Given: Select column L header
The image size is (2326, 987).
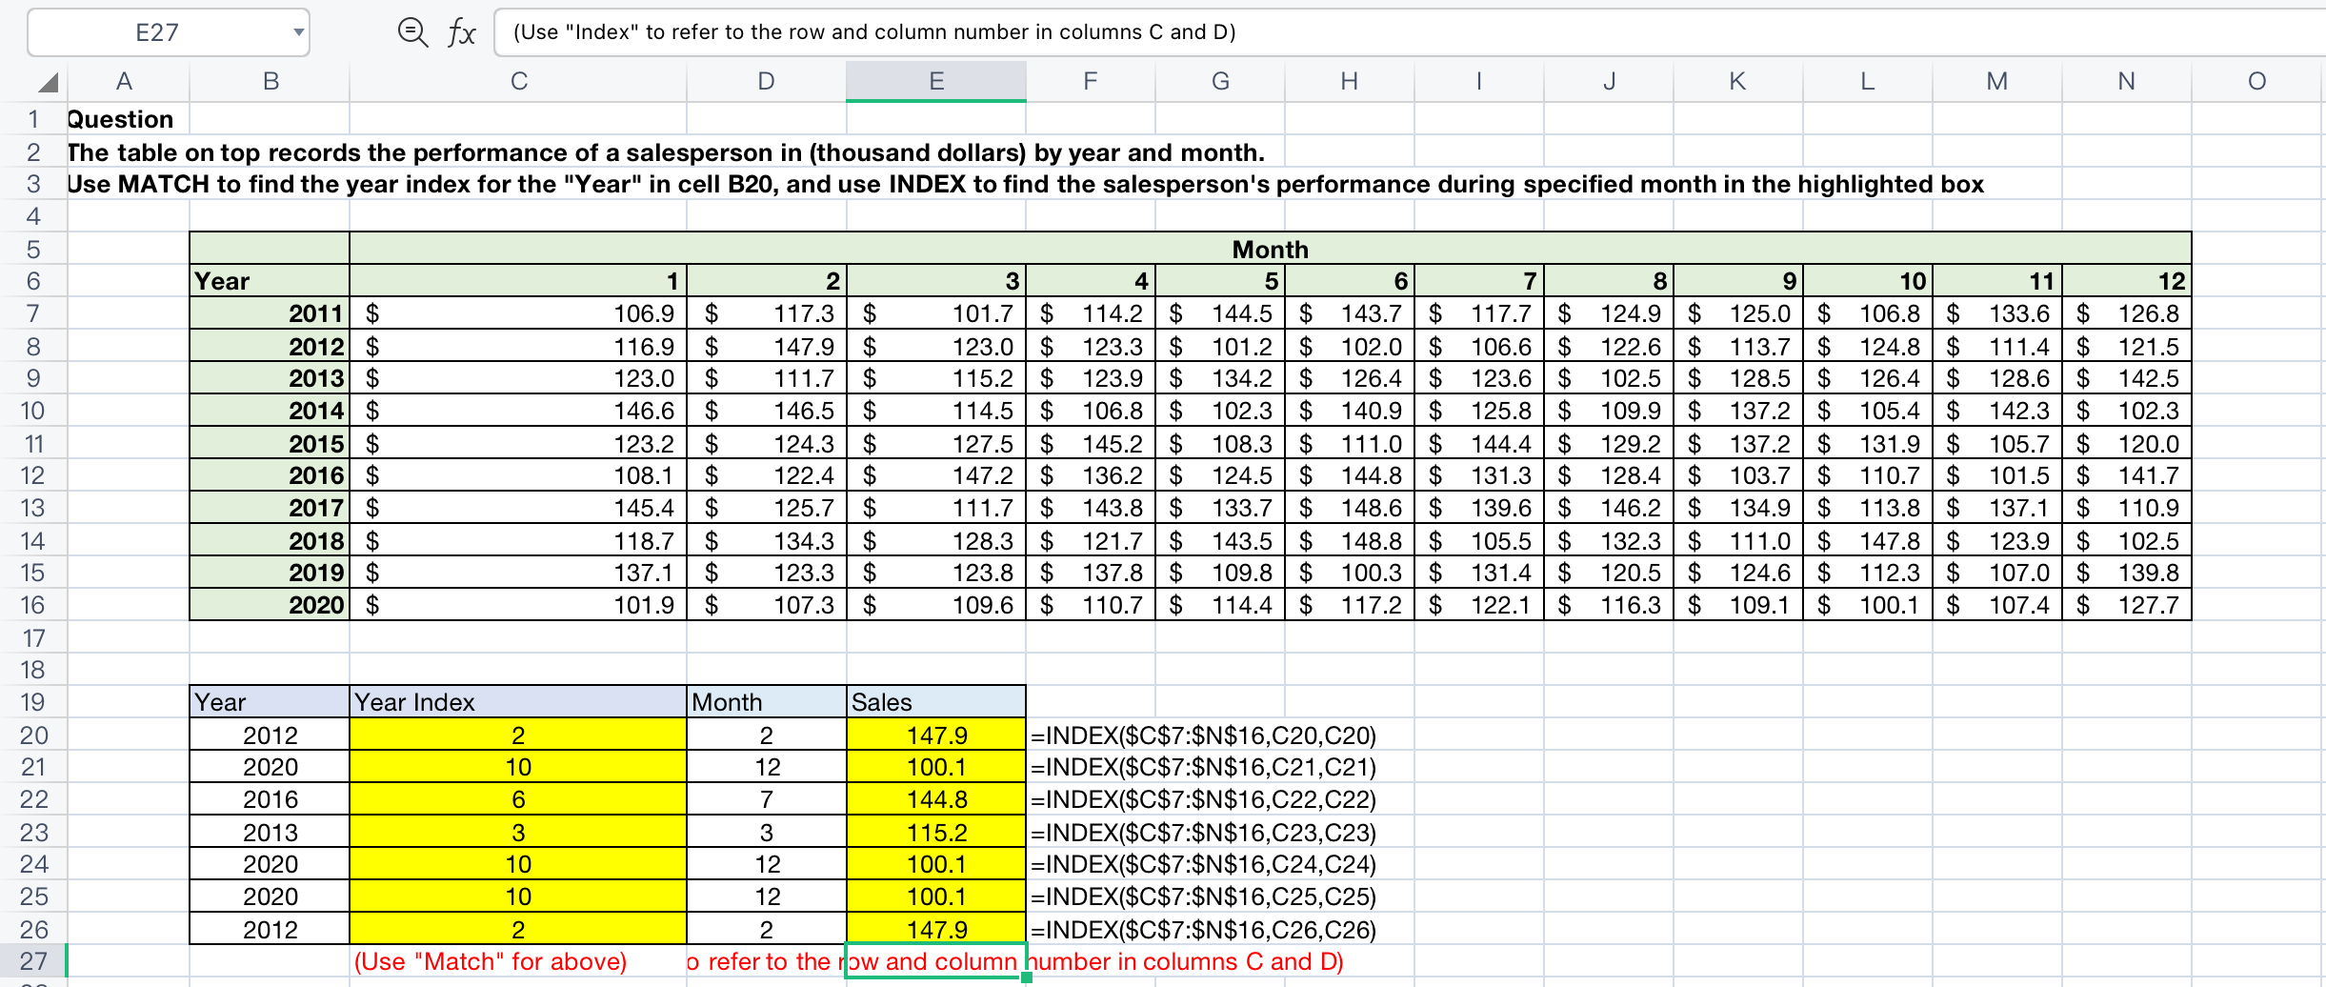Looking at the screenshot, I should click(1868, 82).
